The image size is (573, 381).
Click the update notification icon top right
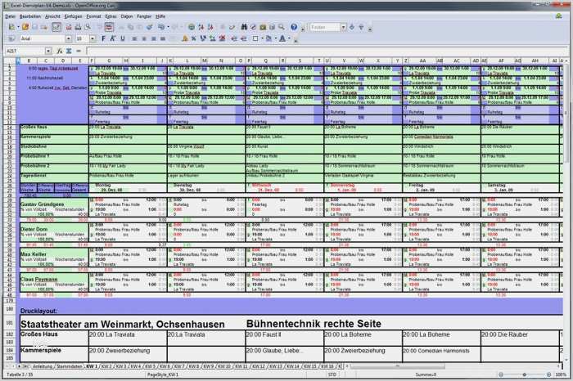click(559, 16)
